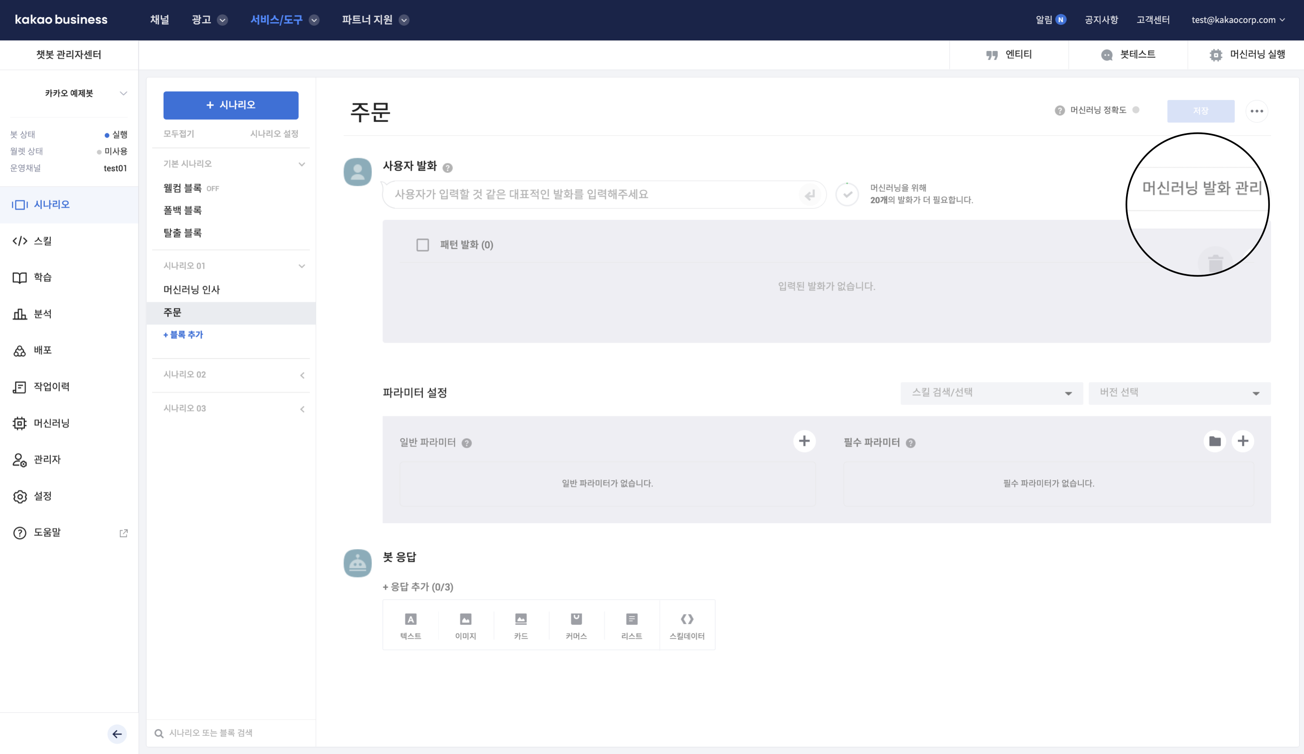Screen dimensions: 1304x754
Task: Open the three-dot more options menu
Action: (1256, 111)
